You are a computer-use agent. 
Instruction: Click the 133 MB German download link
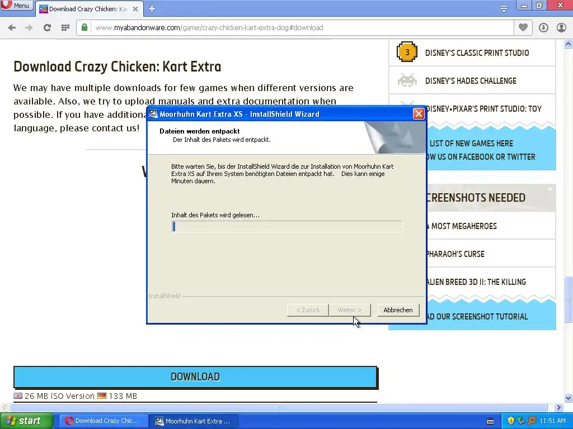123,396
